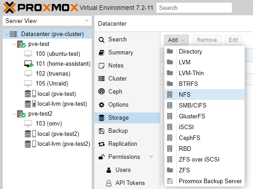Screen dimensions: 253x189
Task: Open the Summary panel
Action: coord(127,53)
